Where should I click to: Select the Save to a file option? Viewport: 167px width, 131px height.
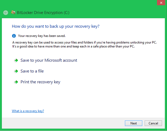tap(32, 71)
